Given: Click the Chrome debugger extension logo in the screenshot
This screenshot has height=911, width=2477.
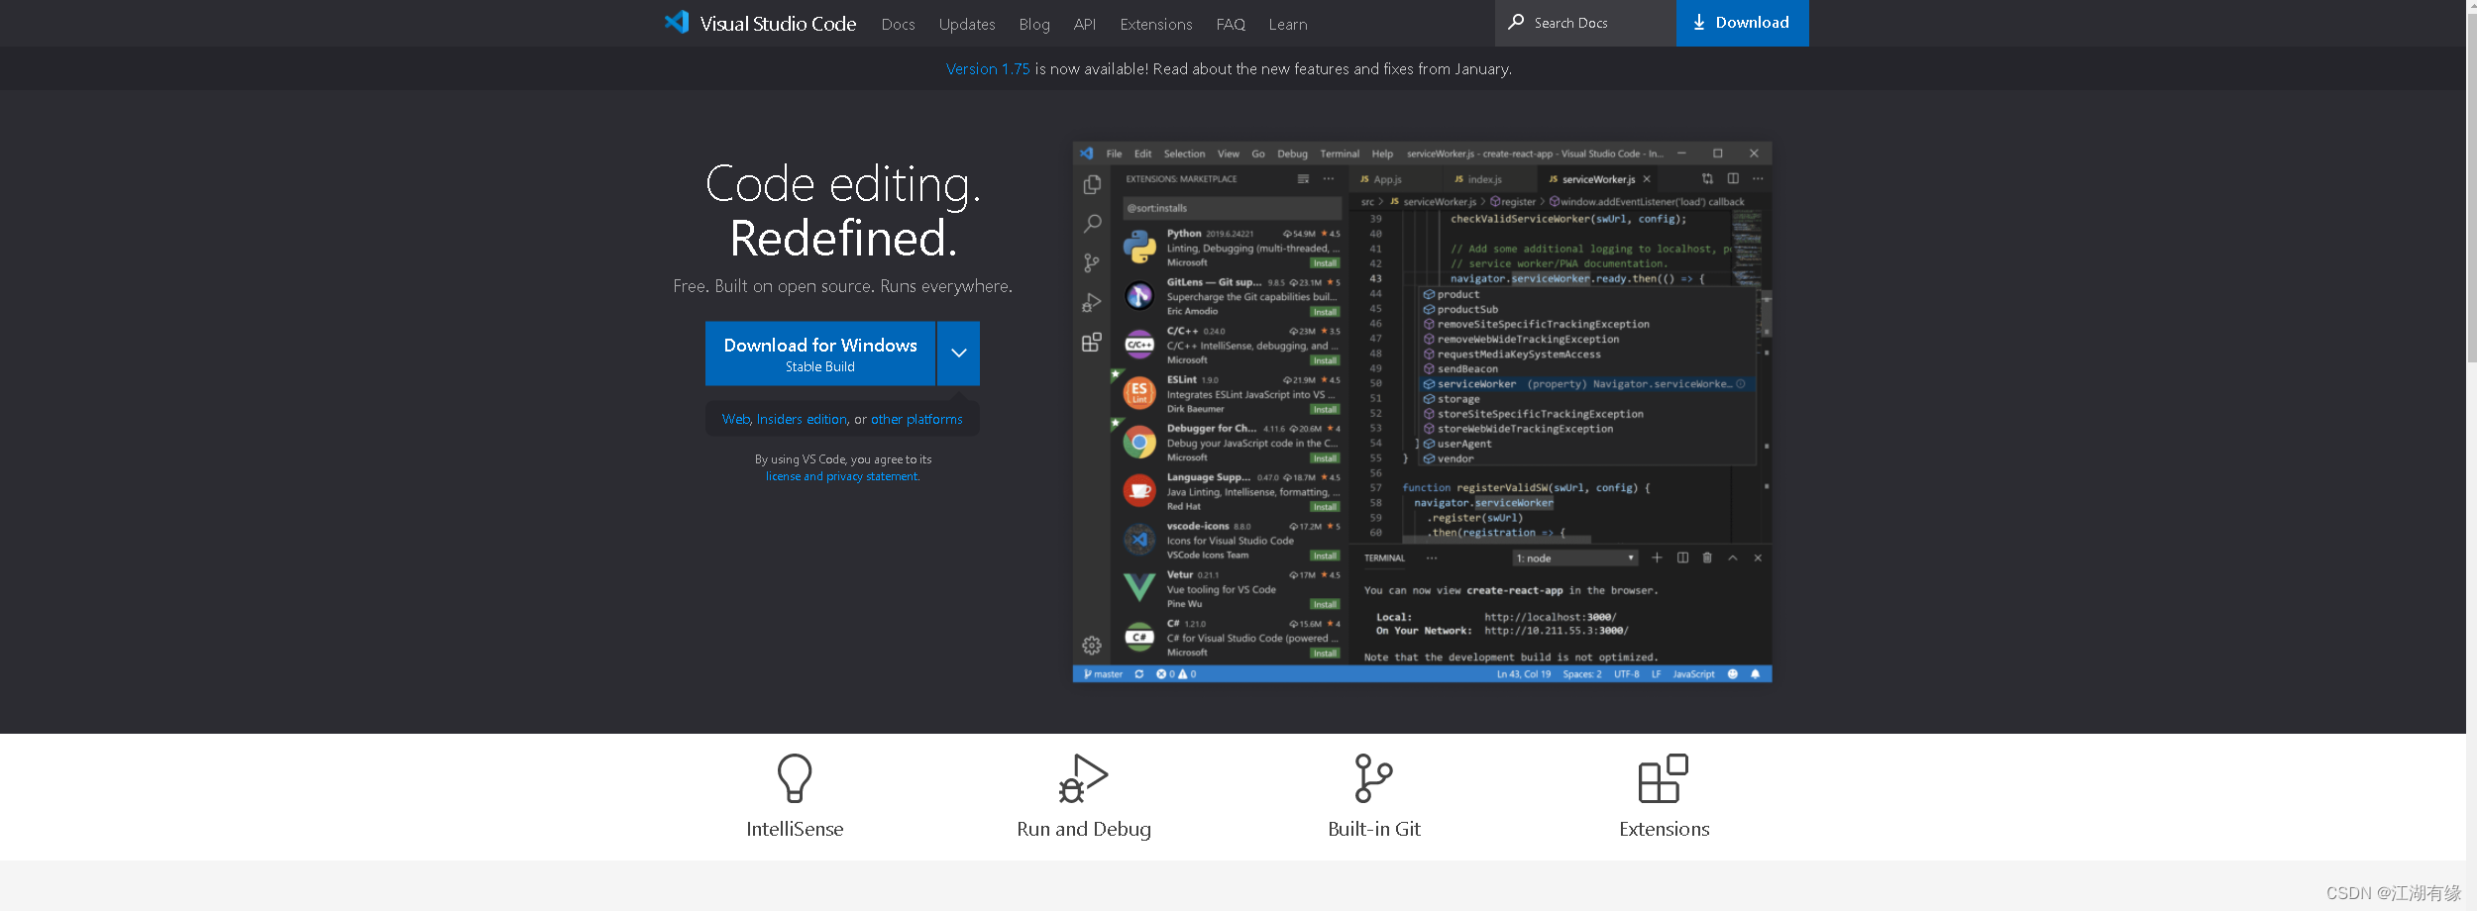Looking at the screenshot, I should [x=1139, y=442].
